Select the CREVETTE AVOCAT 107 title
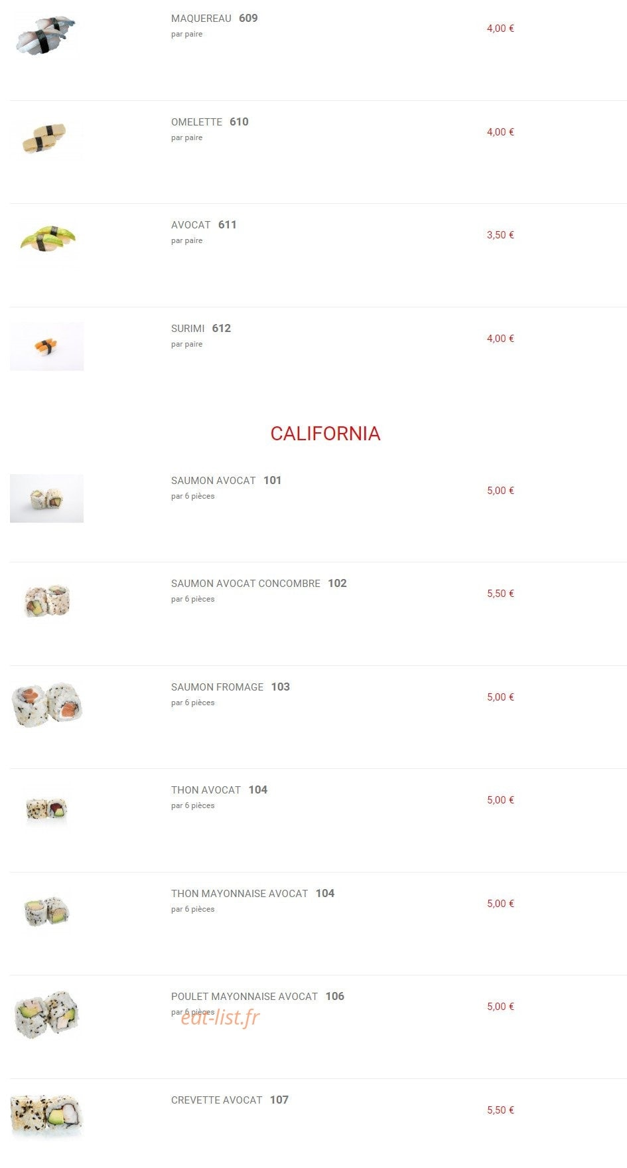 (x=230, y=1100)
